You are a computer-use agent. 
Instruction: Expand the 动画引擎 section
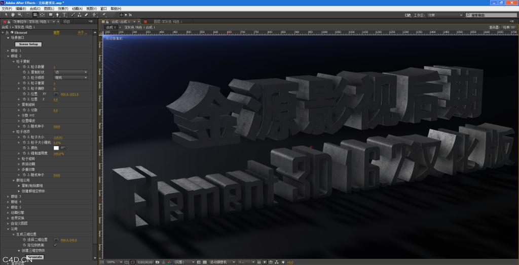[8, 212]
